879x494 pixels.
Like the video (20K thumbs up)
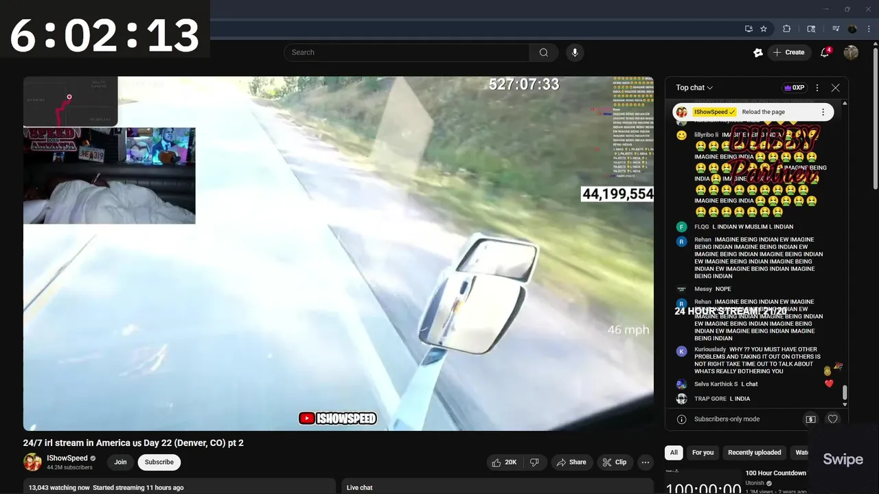click(504, 462)
